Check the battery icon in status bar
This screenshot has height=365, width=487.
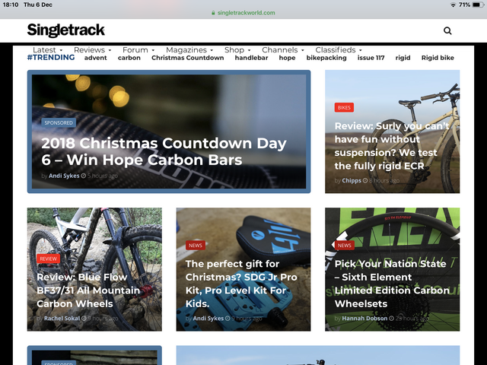[478, 5]
